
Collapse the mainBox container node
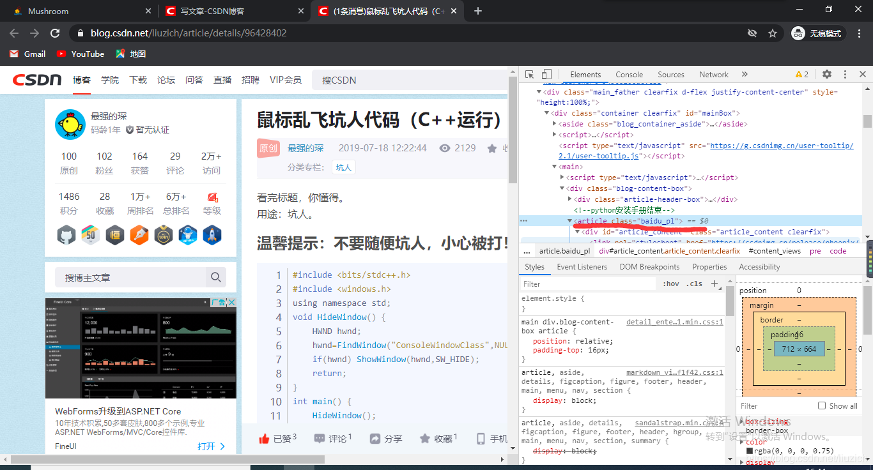[x=546, y=113]
